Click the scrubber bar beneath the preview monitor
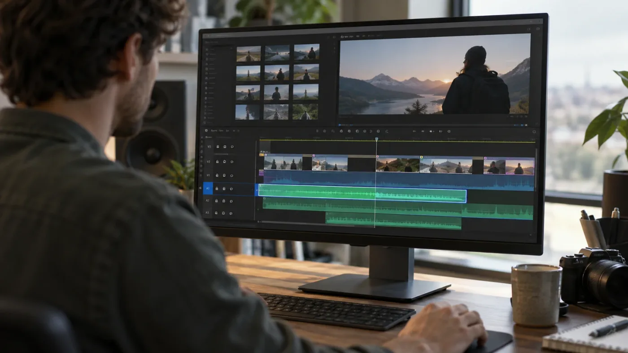 click(x=434, y=125)
